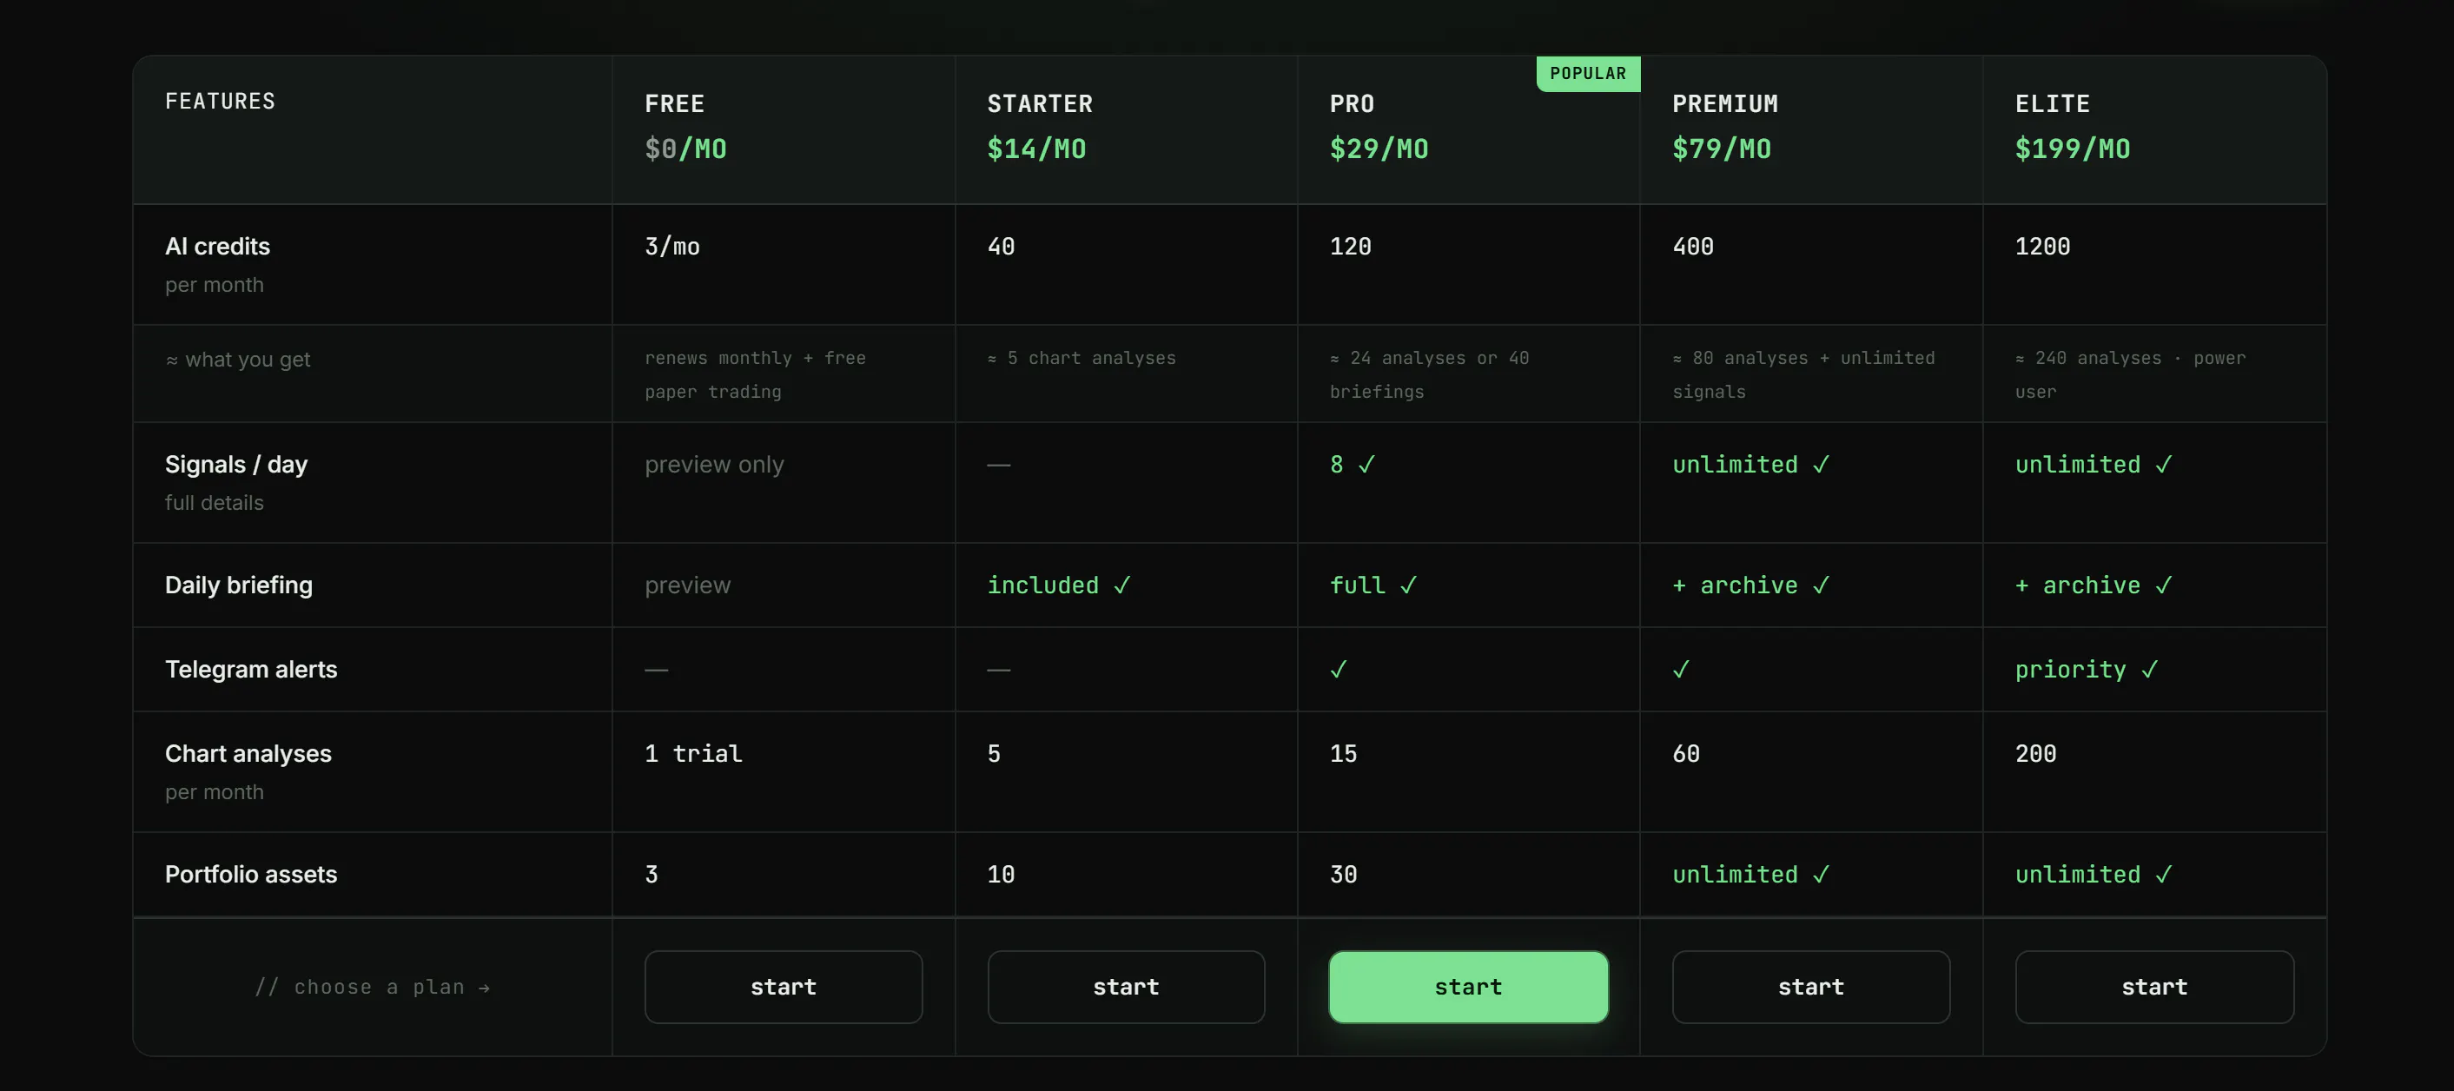This screenshot has width=2454, height=1091.
Task: Click the '120' AI credits value
Action: click(1351, 247)
